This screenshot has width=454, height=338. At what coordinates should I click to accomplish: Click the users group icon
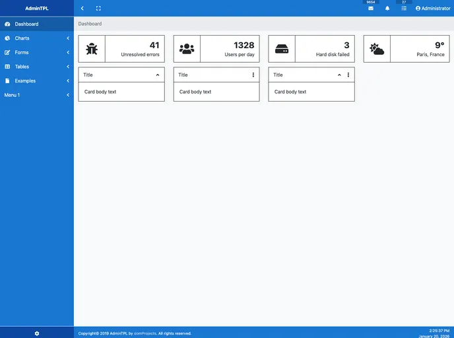[187, 49]
